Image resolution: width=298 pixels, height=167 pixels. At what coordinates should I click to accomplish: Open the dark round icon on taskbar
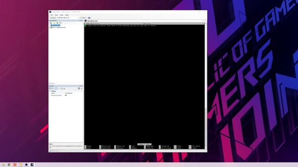26,165
